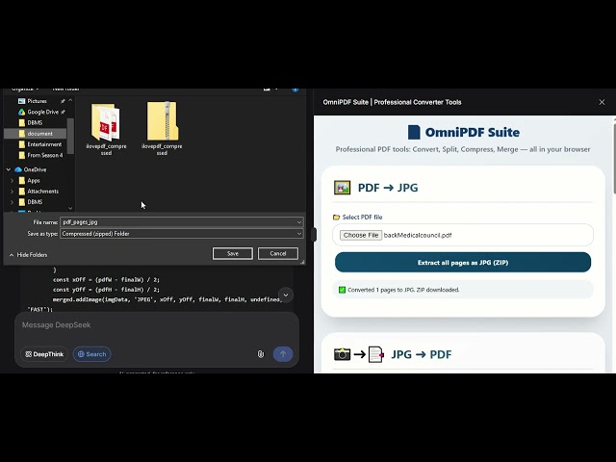Click the OmniPDF Suite document logo icon
This screenshot has width=616, height=462.
click(414, 133)
